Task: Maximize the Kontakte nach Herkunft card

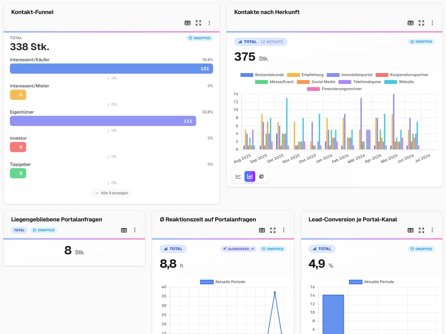Action: (421, 23)
